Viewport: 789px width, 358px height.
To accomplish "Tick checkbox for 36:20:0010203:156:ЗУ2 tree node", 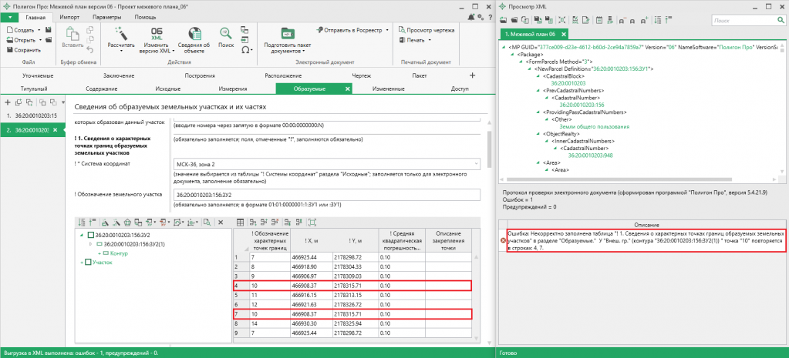I will coord(90,235).
